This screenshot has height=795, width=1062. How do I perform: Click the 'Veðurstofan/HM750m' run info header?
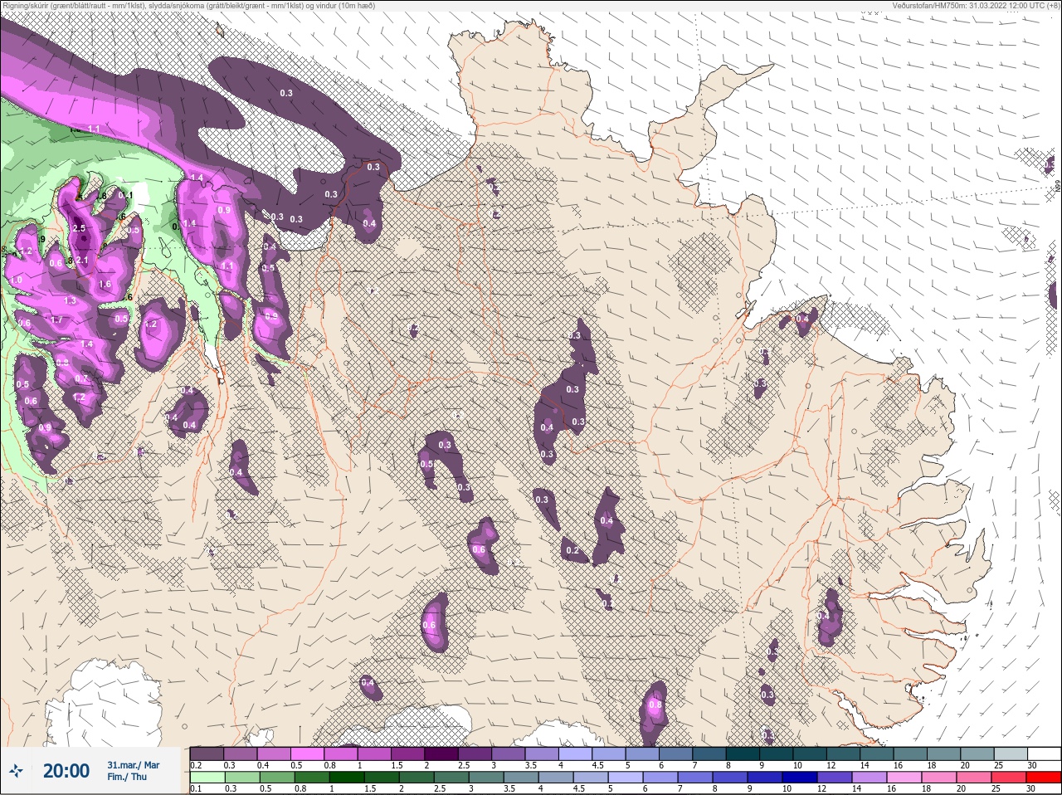pos(976,6)
